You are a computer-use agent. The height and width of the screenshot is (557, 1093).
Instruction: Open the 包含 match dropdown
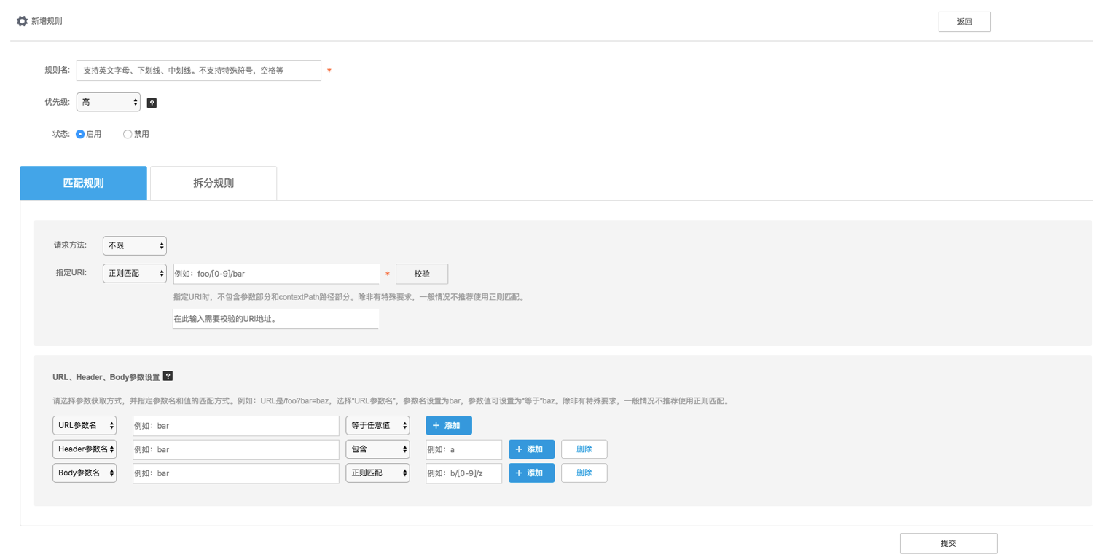pos(377,449)
